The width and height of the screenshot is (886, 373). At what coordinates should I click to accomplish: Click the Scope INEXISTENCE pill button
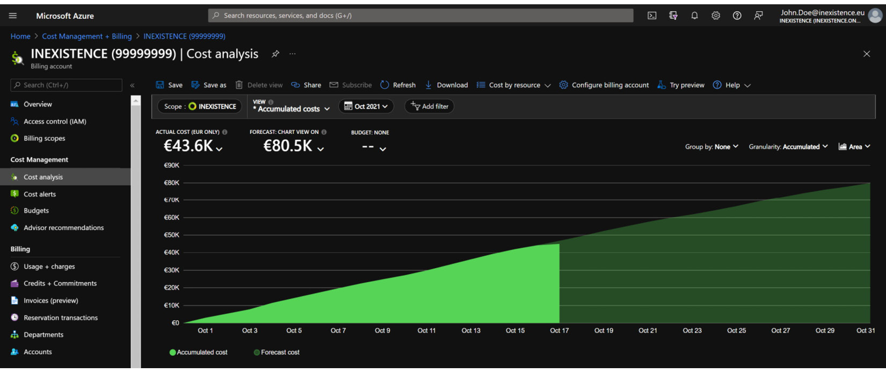pos(200,106)
